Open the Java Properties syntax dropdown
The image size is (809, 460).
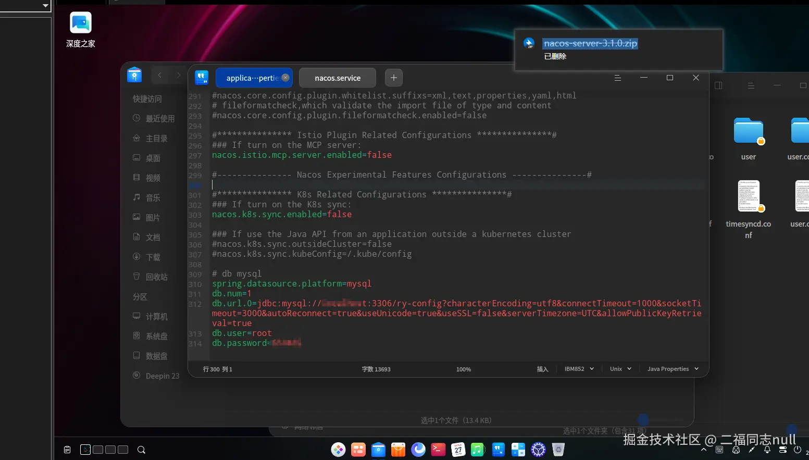673,369
